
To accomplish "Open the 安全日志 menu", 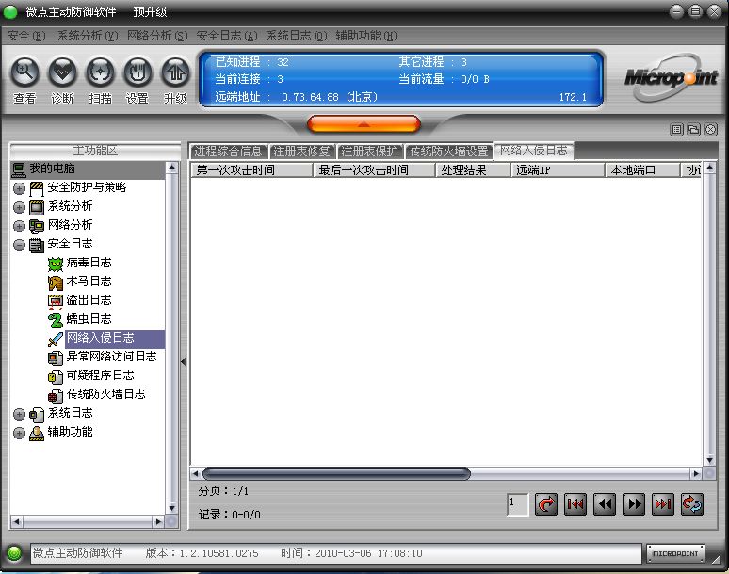I will [x=226, y=36].
